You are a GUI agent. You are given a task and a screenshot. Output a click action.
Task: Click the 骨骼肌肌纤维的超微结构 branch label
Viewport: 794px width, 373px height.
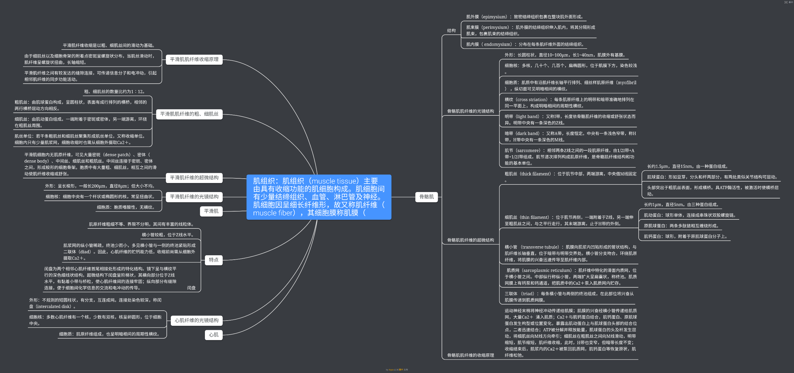click(470, 240)
